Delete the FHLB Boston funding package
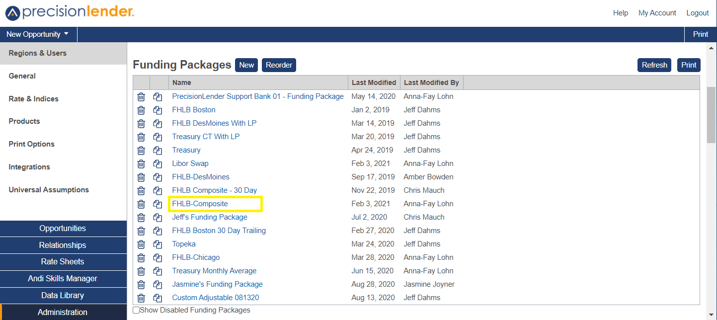The image size is (717, 320). [x=141, y=110]
